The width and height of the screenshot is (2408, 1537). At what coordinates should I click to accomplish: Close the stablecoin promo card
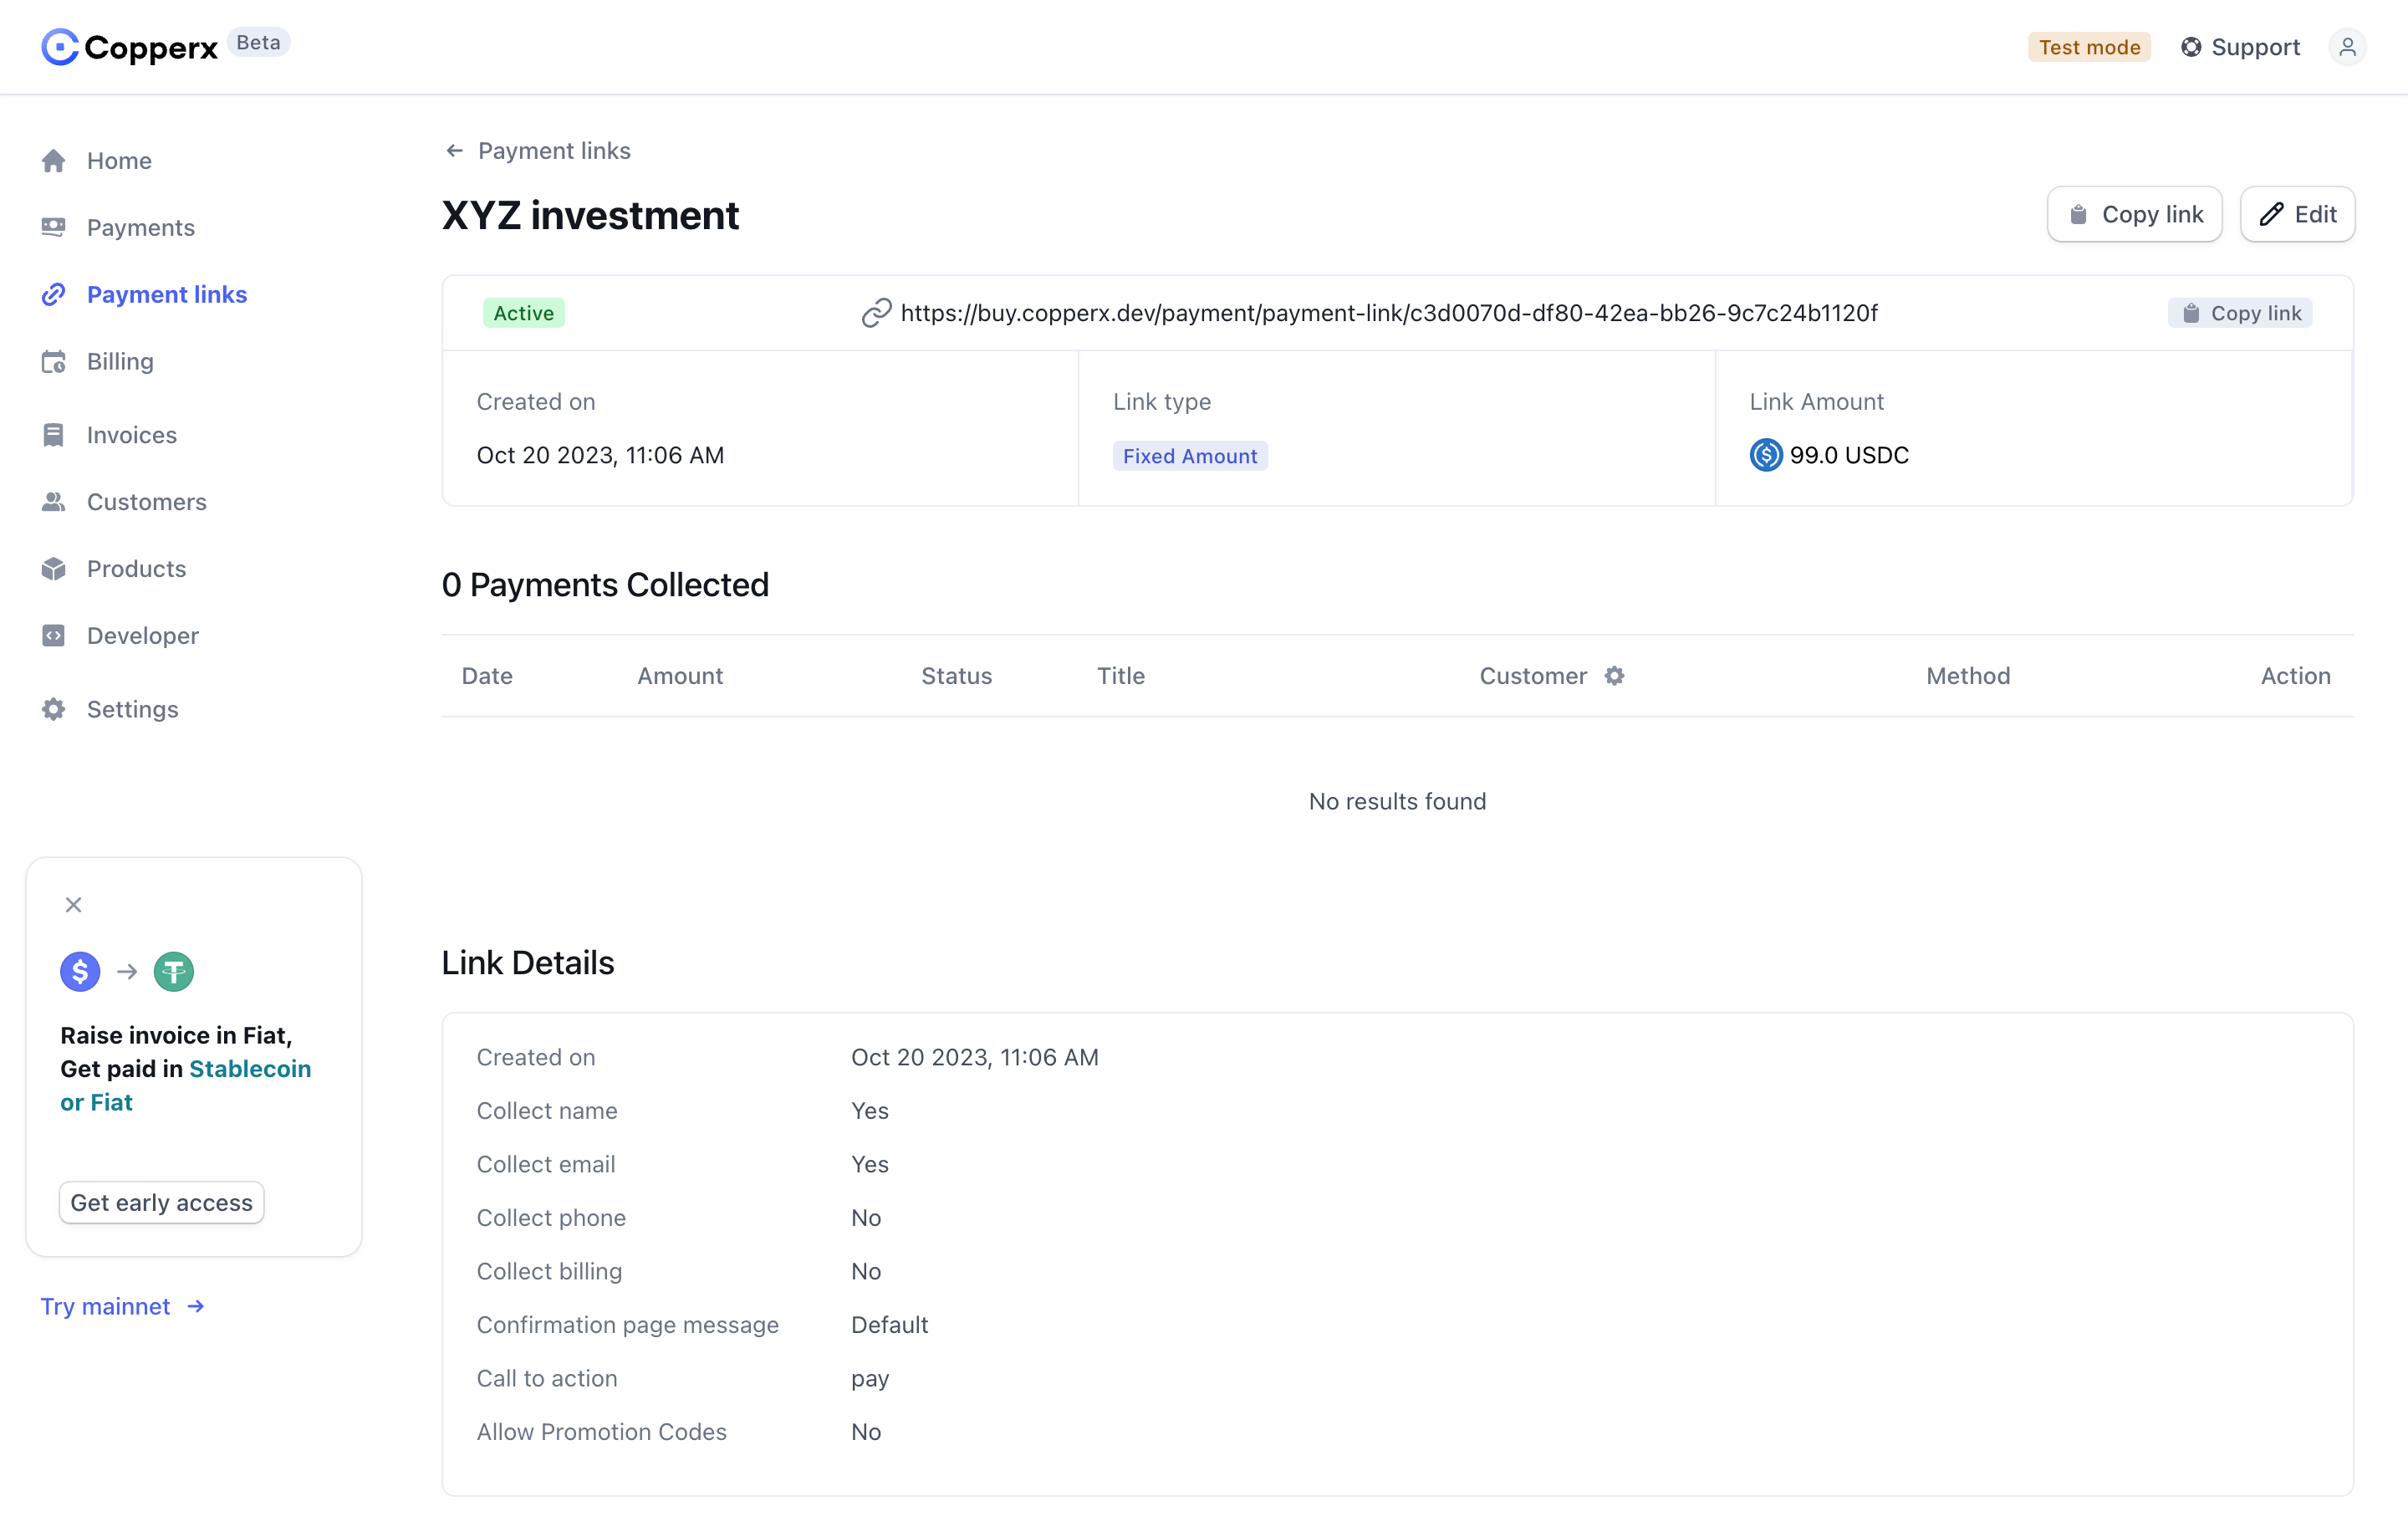point(74,905)
